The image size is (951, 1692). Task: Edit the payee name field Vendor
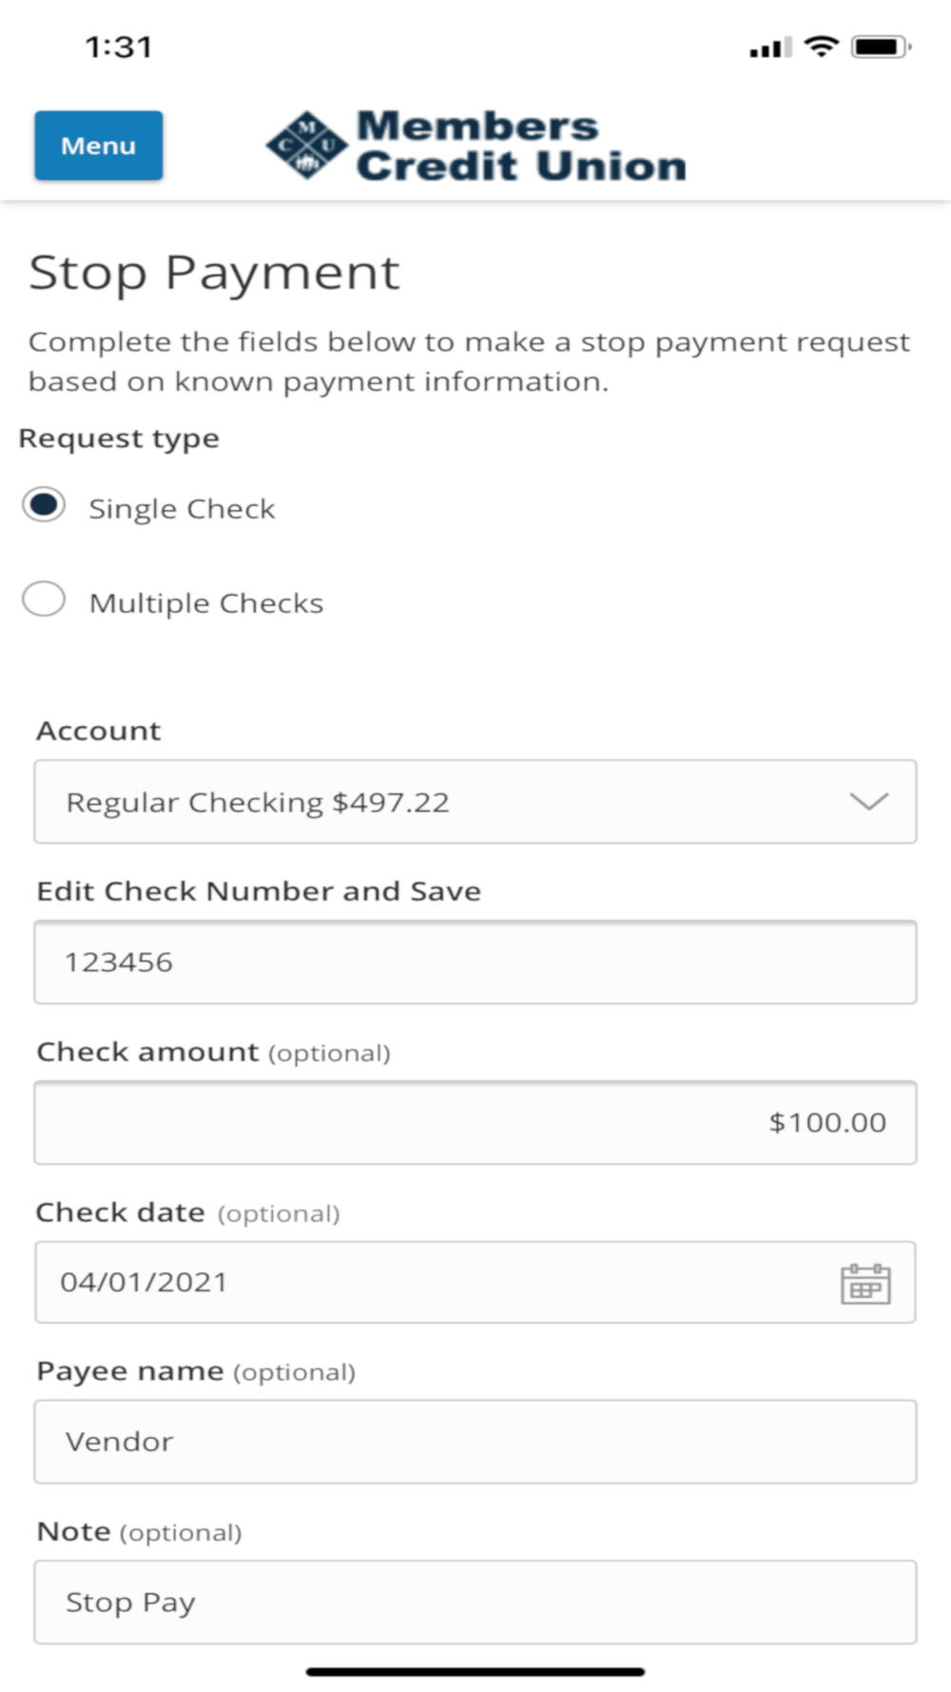pyautogui.click(x=475, y=1442)
